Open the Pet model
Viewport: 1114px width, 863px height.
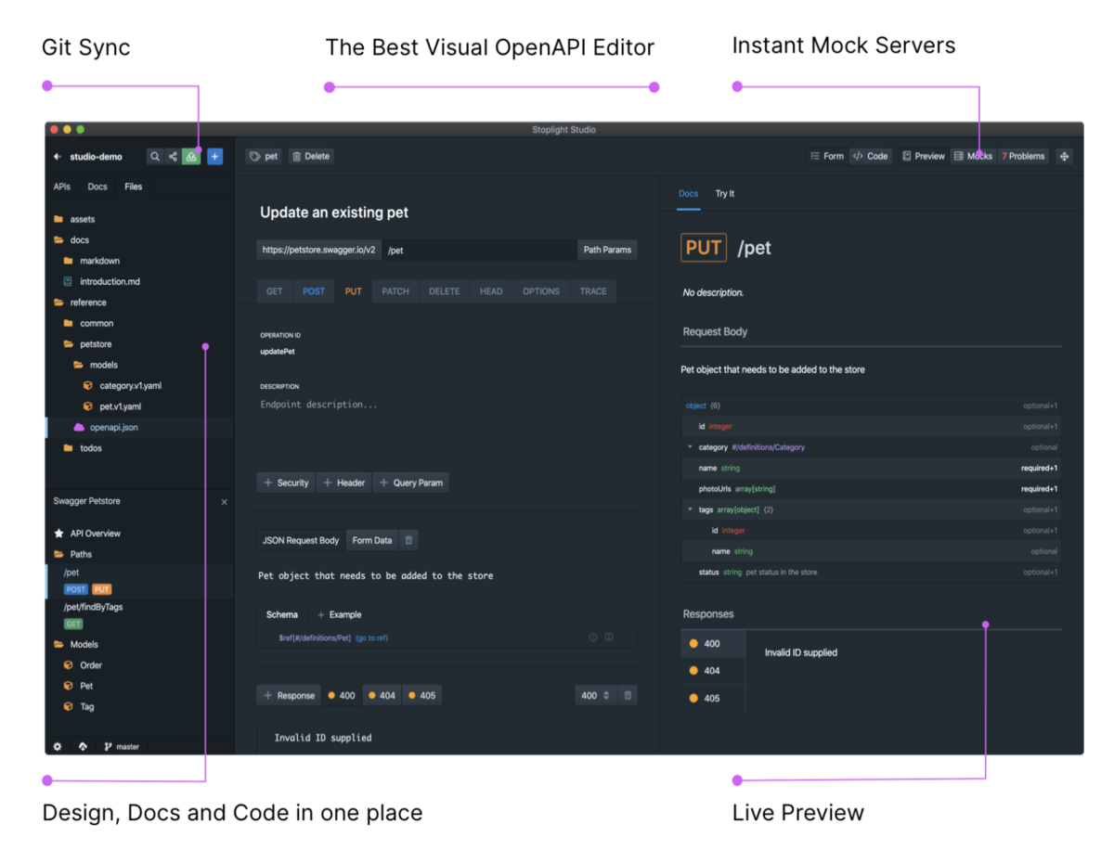(x=78, y=686)
